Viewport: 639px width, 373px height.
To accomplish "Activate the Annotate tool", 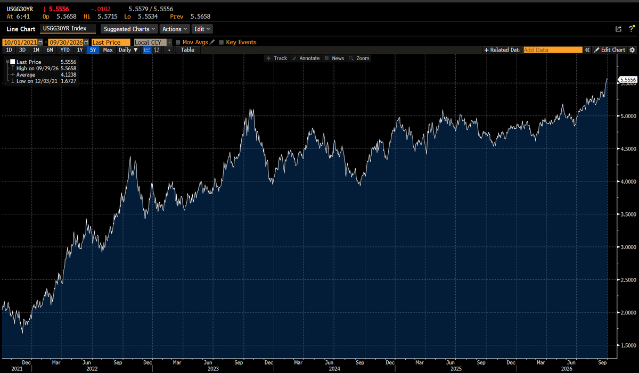I will click(x=306, y=58).
